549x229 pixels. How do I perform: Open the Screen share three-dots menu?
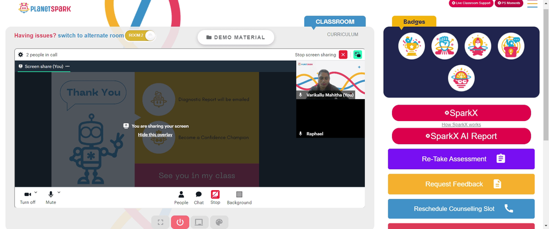[68, 66]
